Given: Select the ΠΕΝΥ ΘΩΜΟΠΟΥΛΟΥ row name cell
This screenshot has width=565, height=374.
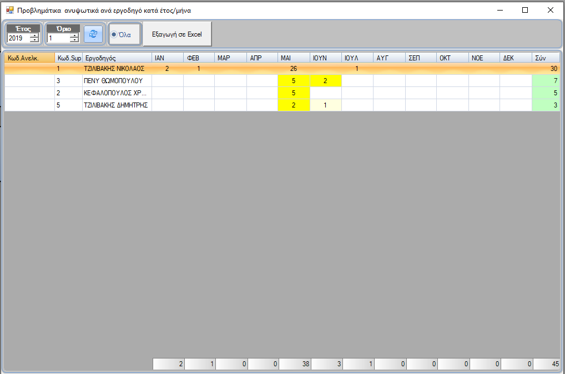Looking at the screenshot, I should [117, 81].
